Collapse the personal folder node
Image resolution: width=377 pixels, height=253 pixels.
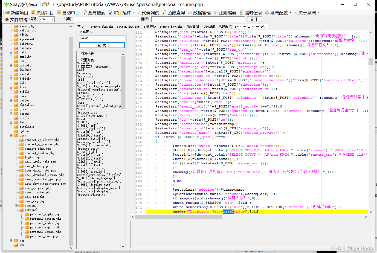(16, 210)
